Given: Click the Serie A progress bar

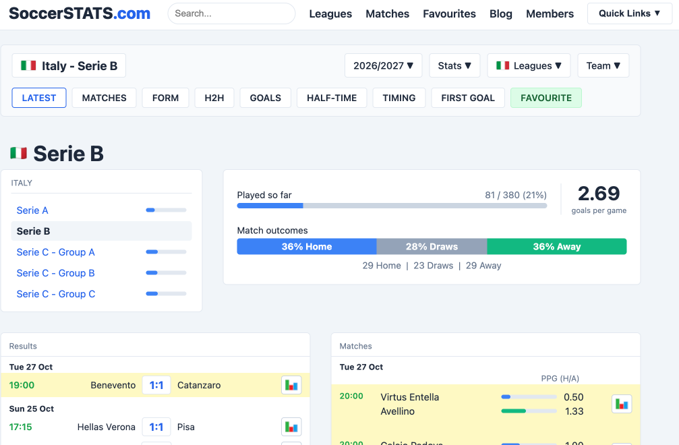Looking at the screenshot, I should 167,210.
